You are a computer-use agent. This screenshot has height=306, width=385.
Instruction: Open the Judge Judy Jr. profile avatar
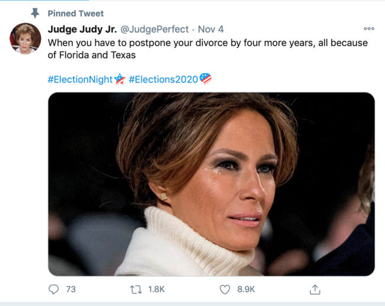(x=25, y=39)
